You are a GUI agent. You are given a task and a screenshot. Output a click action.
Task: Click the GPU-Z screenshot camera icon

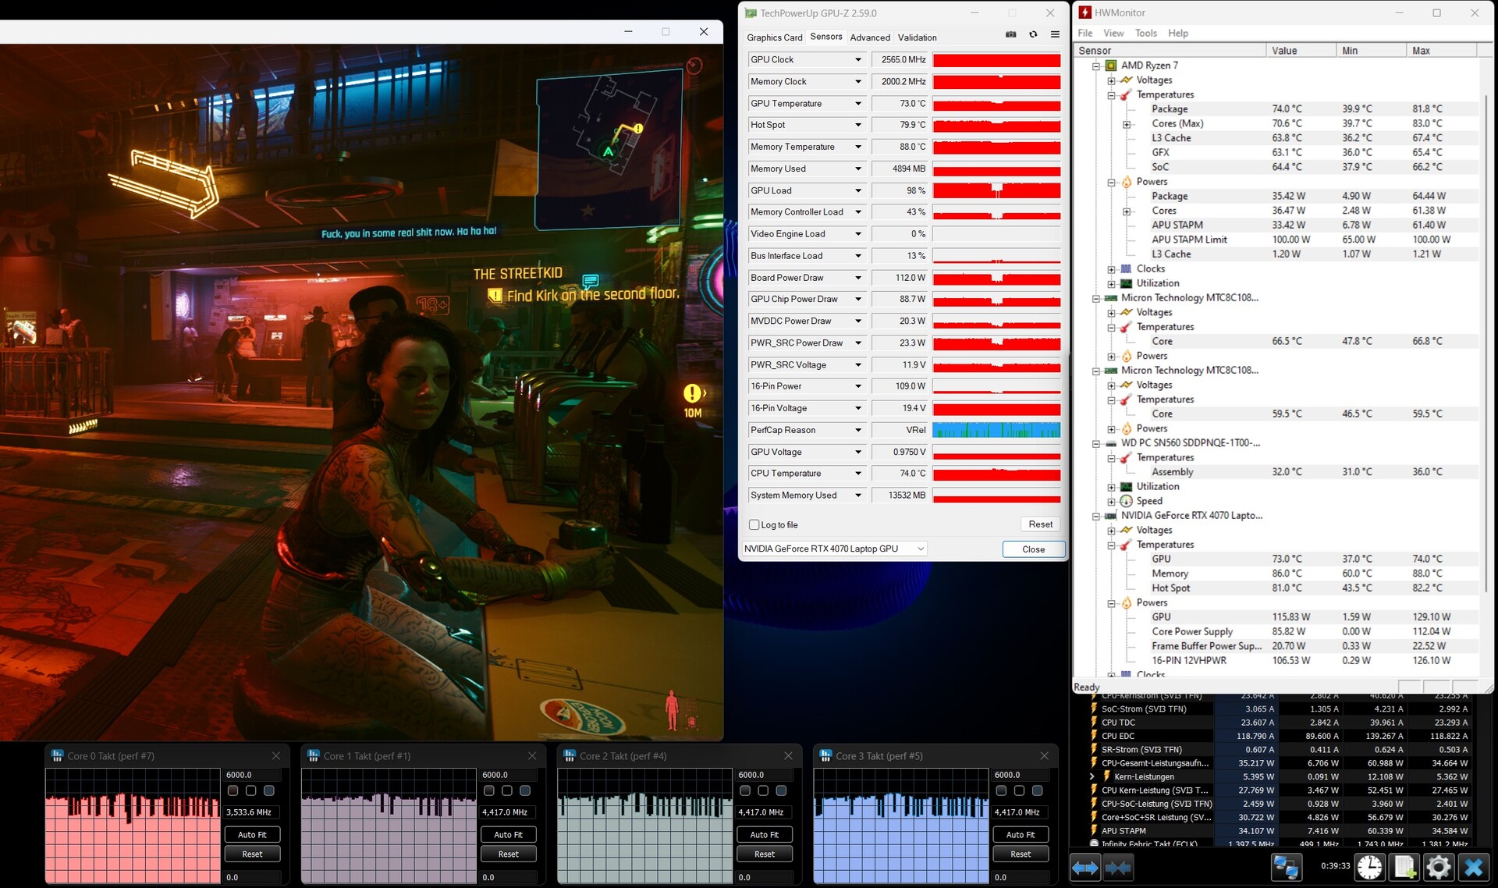(1010, 34)
